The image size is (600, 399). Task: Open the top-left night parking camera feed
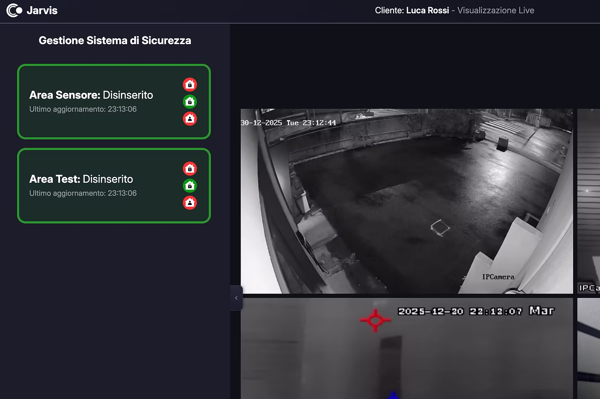tap(406, 201)
